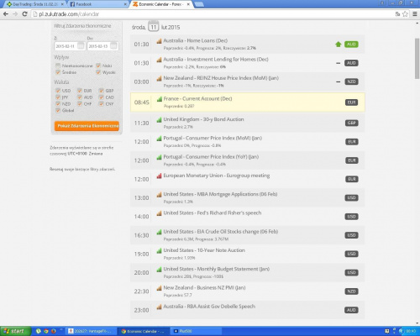
Task: Click the impact icon beside EIA Crude Oil Stocks
Action: point(159,232)
